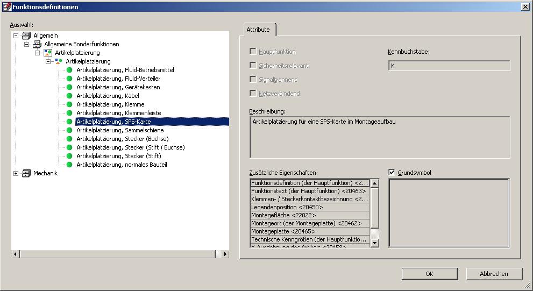Click the Abbrechen button
The width and height of the screenshot is (533, 291).
494,274
